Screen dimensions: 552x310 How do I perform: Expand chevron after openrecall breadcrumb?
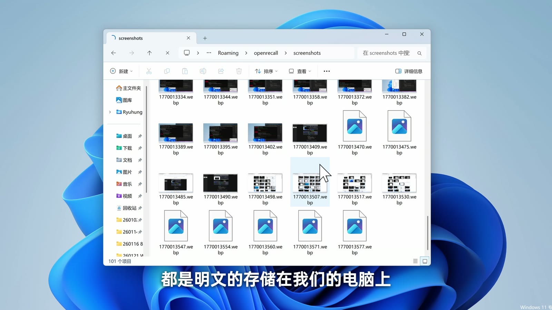click(x=286, y=53)
